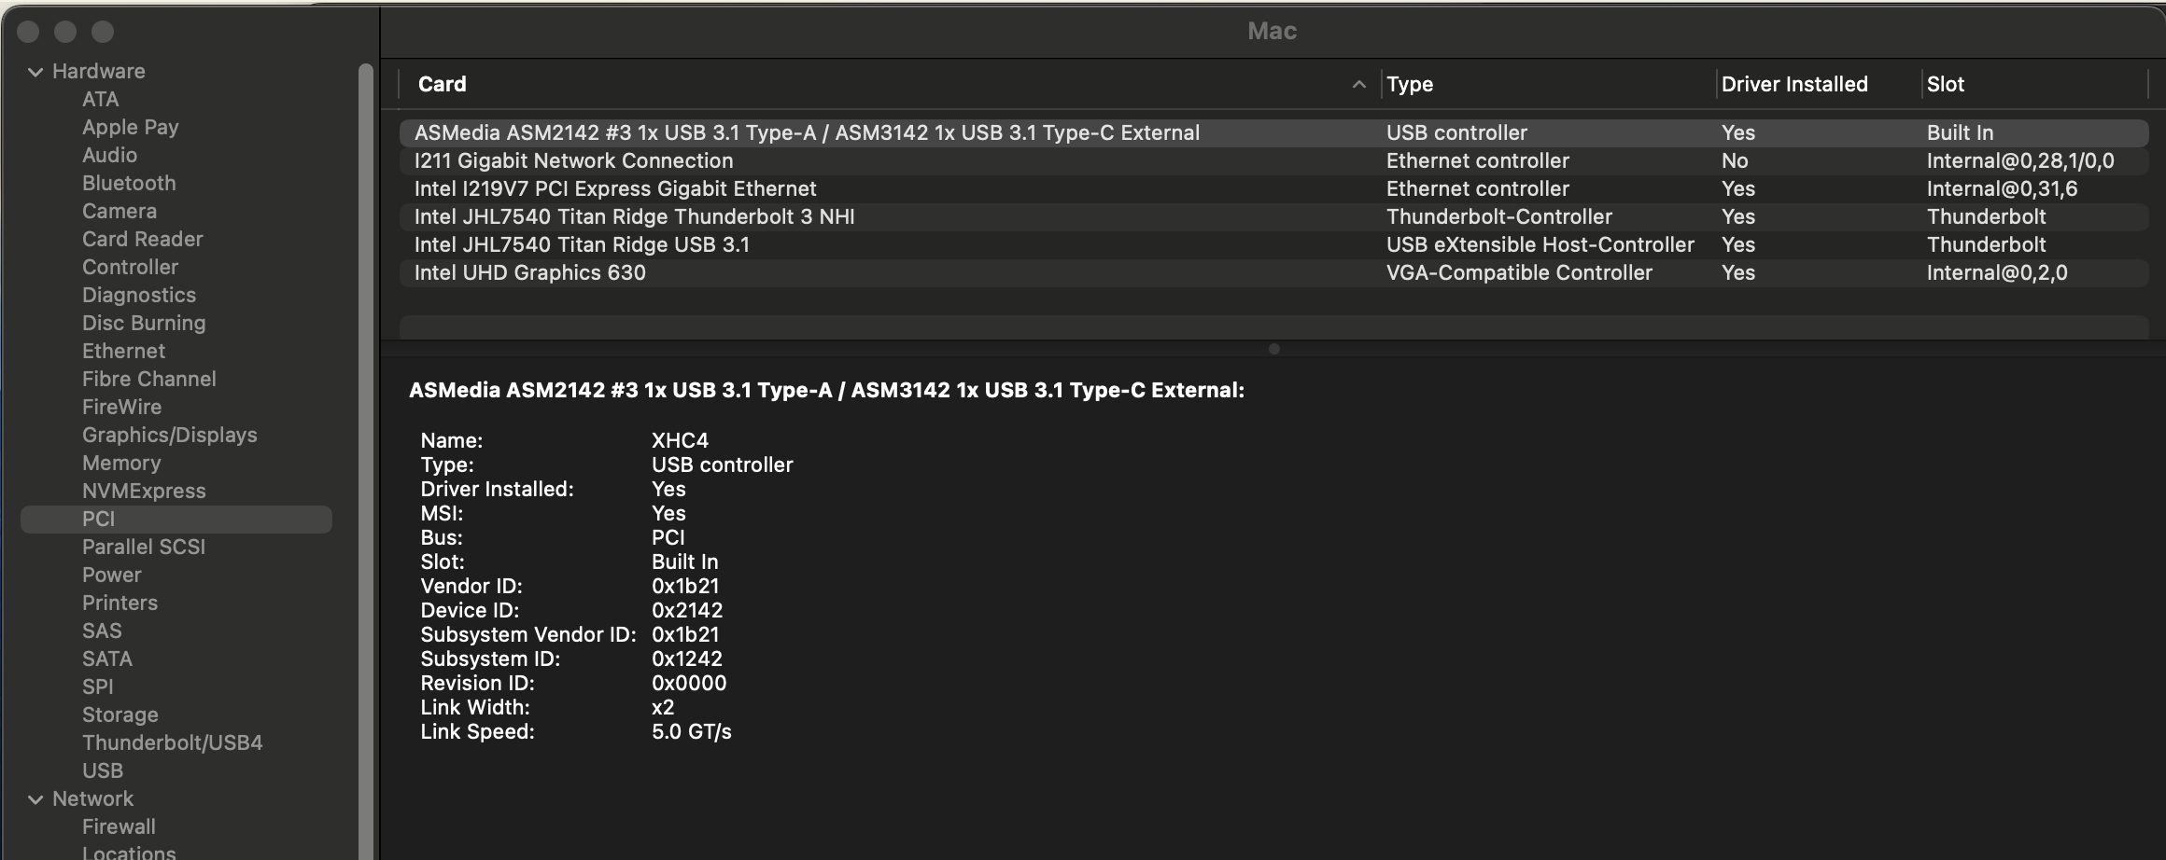Click the Revision ID value 0x0000

point(688,683)
